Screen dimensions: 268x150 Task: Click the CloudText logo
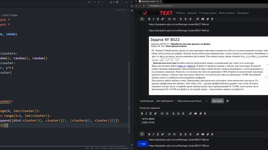click(x=156, y=13)
